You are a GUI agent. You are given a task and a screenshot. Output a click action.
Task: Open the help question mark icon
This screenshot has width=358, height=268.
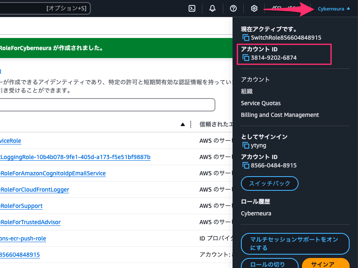tap(233, 8)
